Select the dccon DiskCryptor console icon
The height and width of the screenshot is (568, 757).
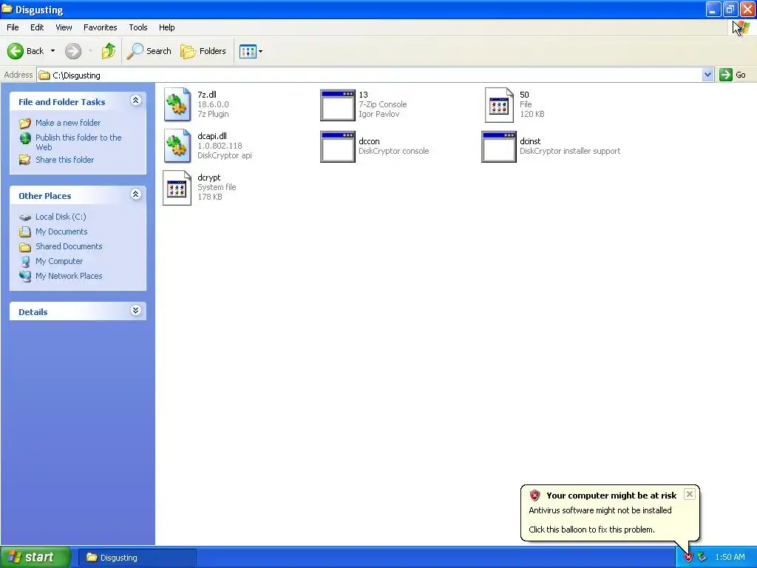tap(337, 146)
